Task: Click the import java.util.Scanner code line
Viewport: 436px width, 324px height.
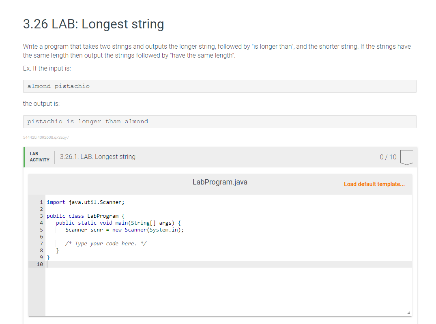Action: 85,202
